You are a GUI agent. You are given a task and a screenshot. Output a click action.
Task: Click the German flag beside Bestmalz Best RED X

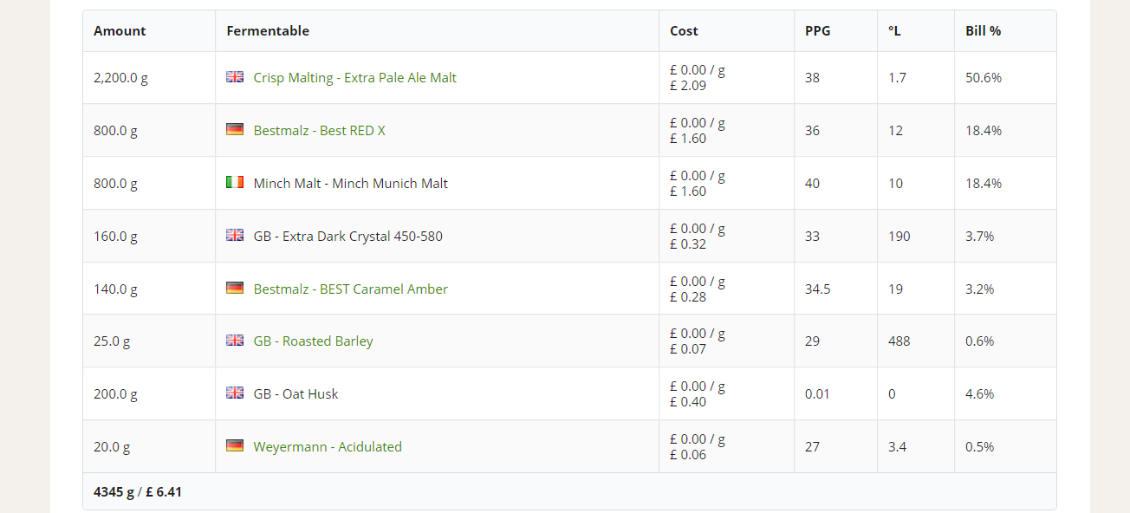235,130
